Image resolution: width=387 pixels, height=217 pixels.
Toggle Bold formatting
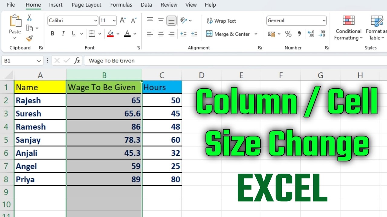tap(53, 34)
